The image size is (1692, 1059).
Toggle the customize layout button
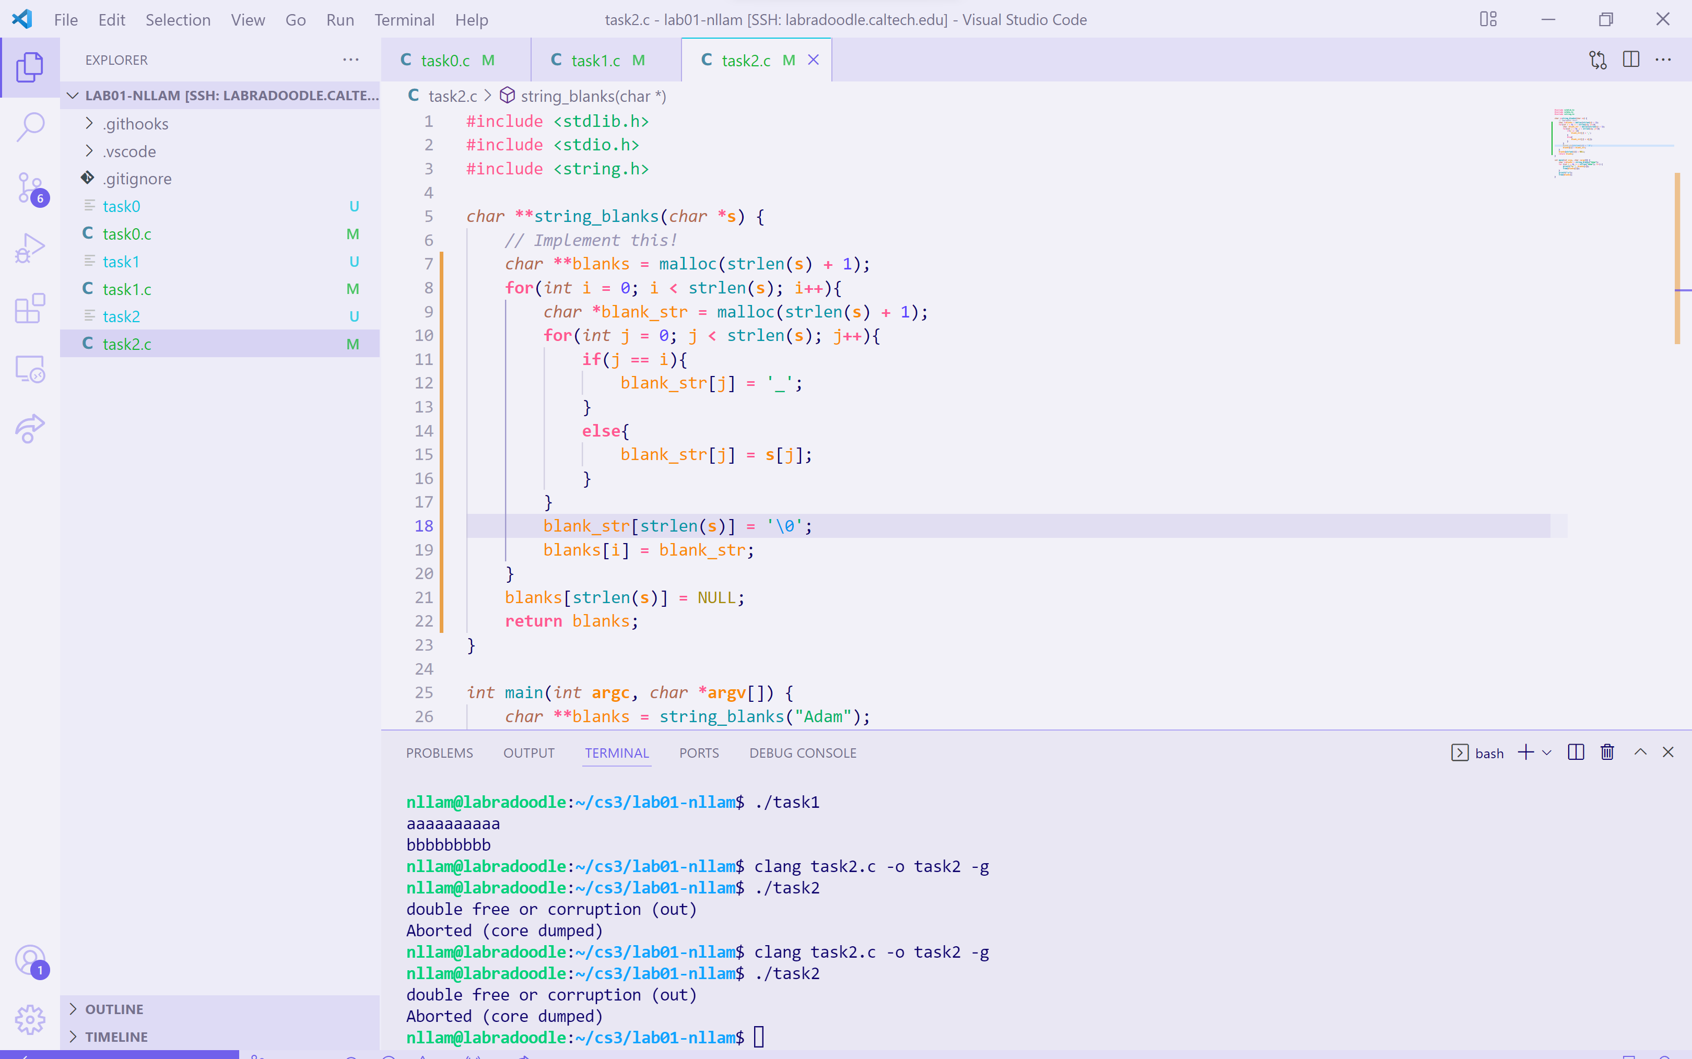click(1488, 20)
